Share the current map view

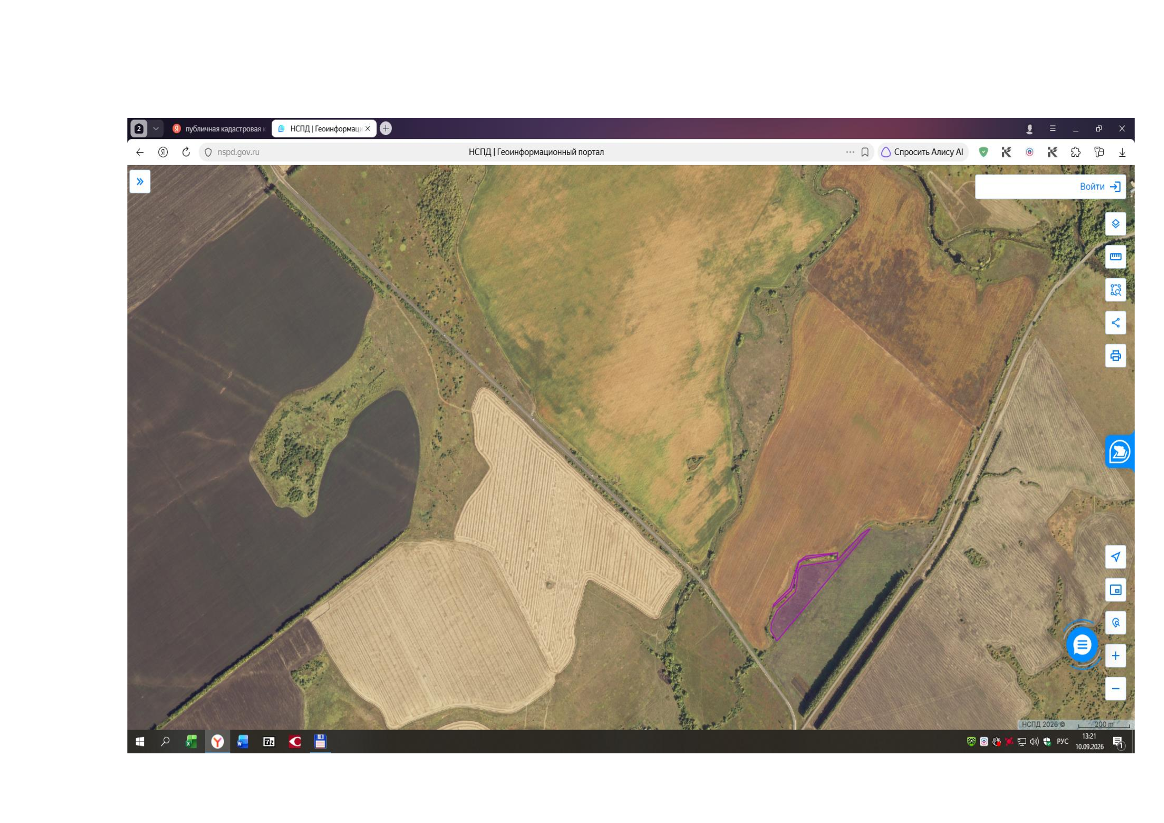1115,323
